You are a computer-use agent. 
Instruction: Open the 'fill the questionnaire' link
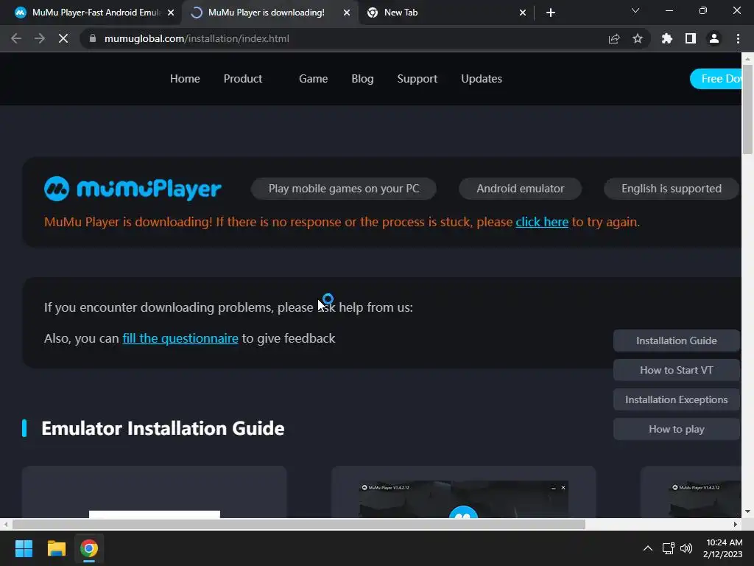coord(180,338)
